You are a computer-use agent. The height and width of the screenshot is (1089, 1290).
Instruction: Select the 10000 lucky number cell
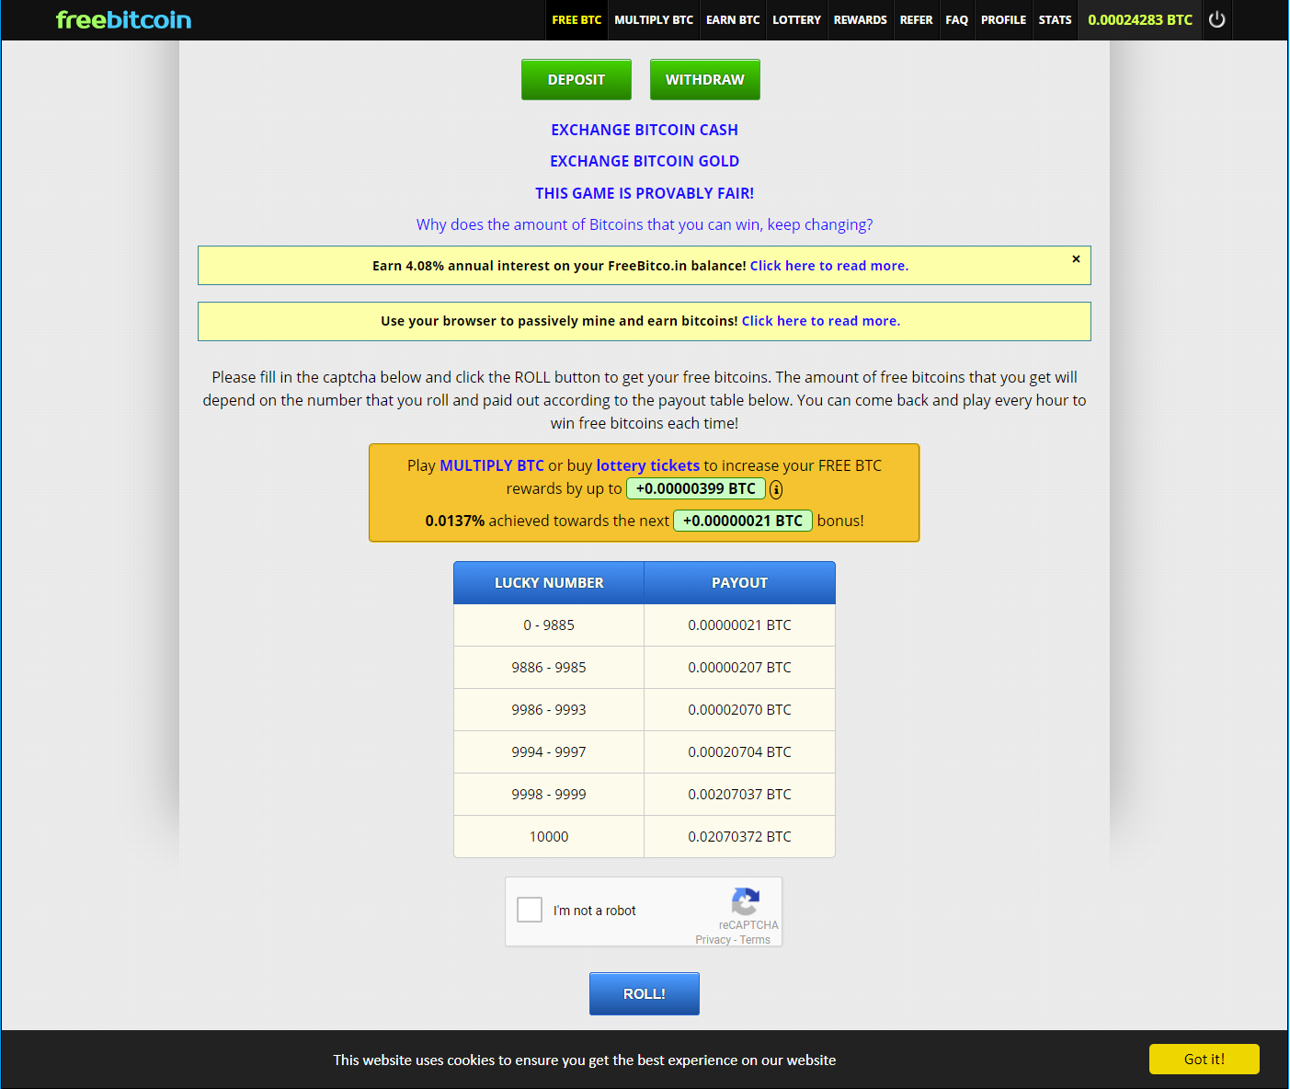click(x=549, y=837)
